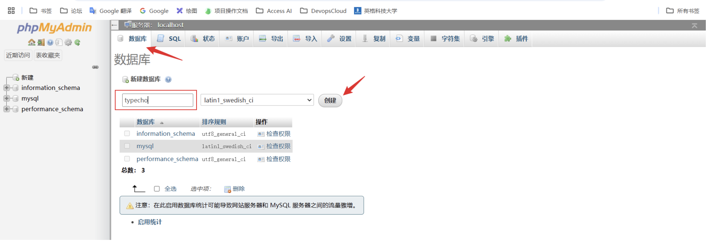Sort by the 数据库 column header
Image resolution: width=717 pixels, height=250 pixels.
(146, 122)
